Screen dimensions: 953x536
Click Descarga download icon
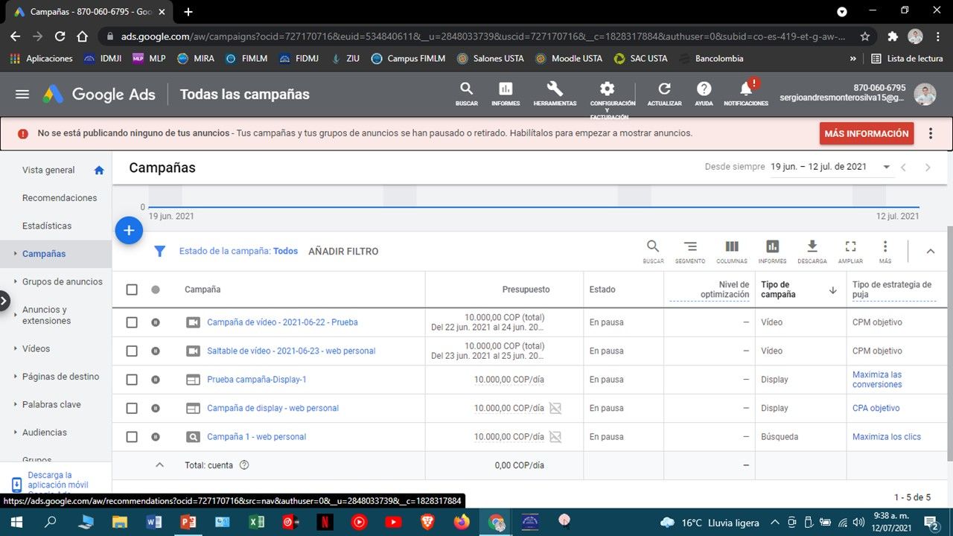(812, 251)
